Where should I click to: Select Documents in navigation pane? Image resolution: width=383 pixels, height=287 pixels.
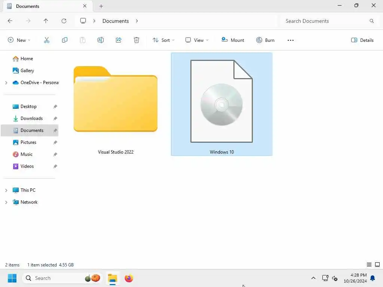coord(30,130)
